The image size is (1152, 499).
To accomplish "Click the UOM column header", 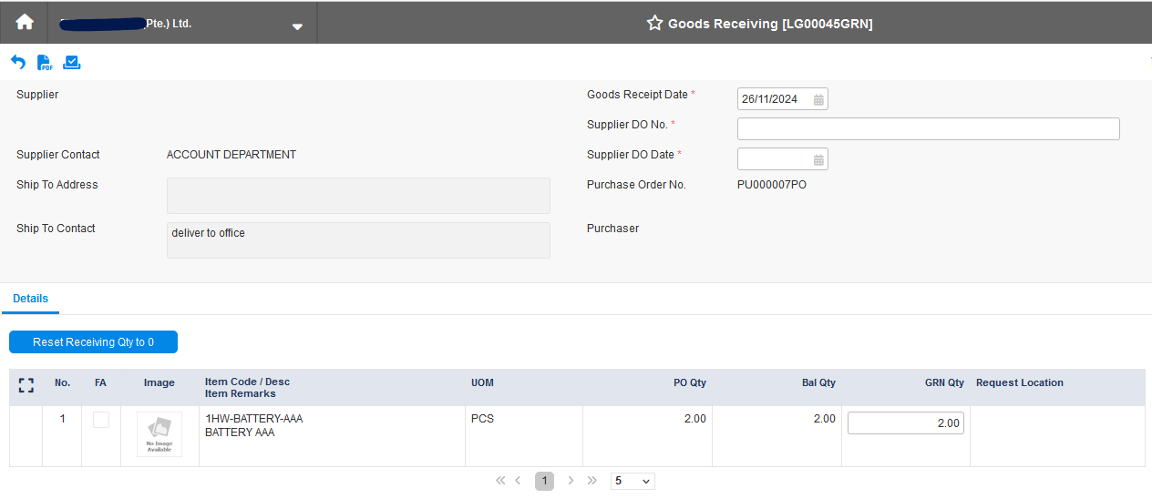I will coord(482,382).
